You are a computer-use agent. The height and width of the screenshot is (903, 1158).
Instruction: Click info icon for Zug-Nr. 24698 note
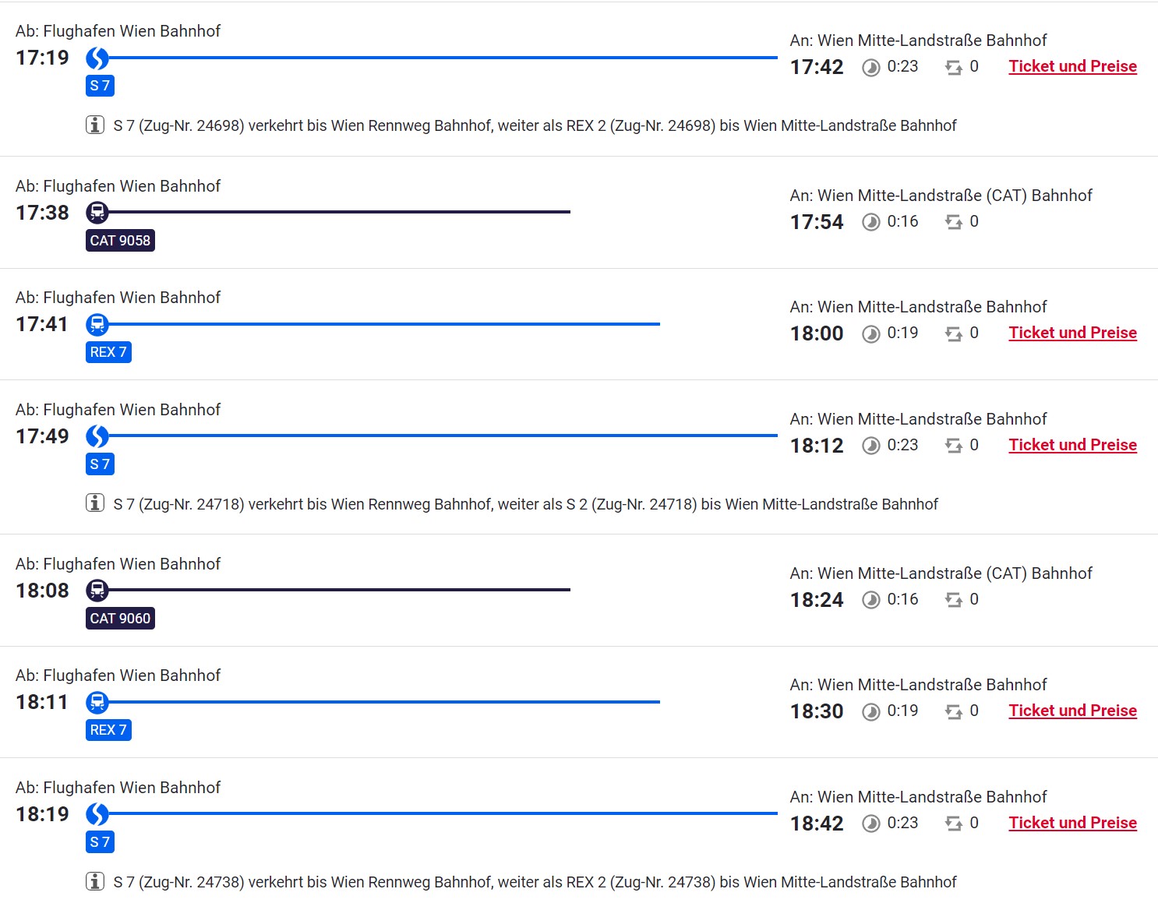(95, 125)
